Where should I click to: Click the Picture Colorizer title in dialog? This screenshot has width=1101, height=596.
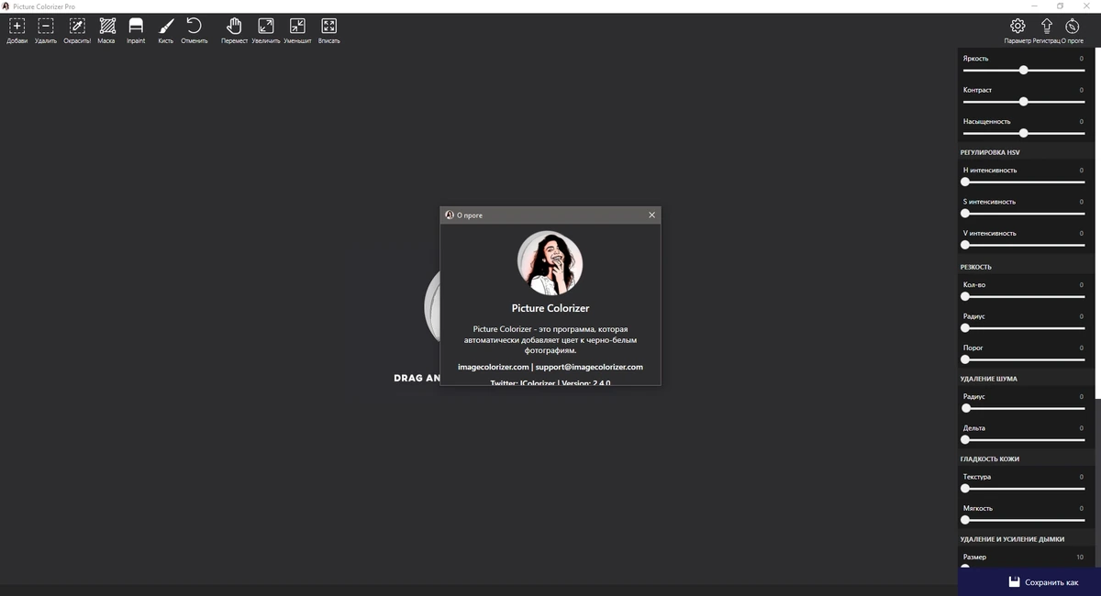click(550, 309)
